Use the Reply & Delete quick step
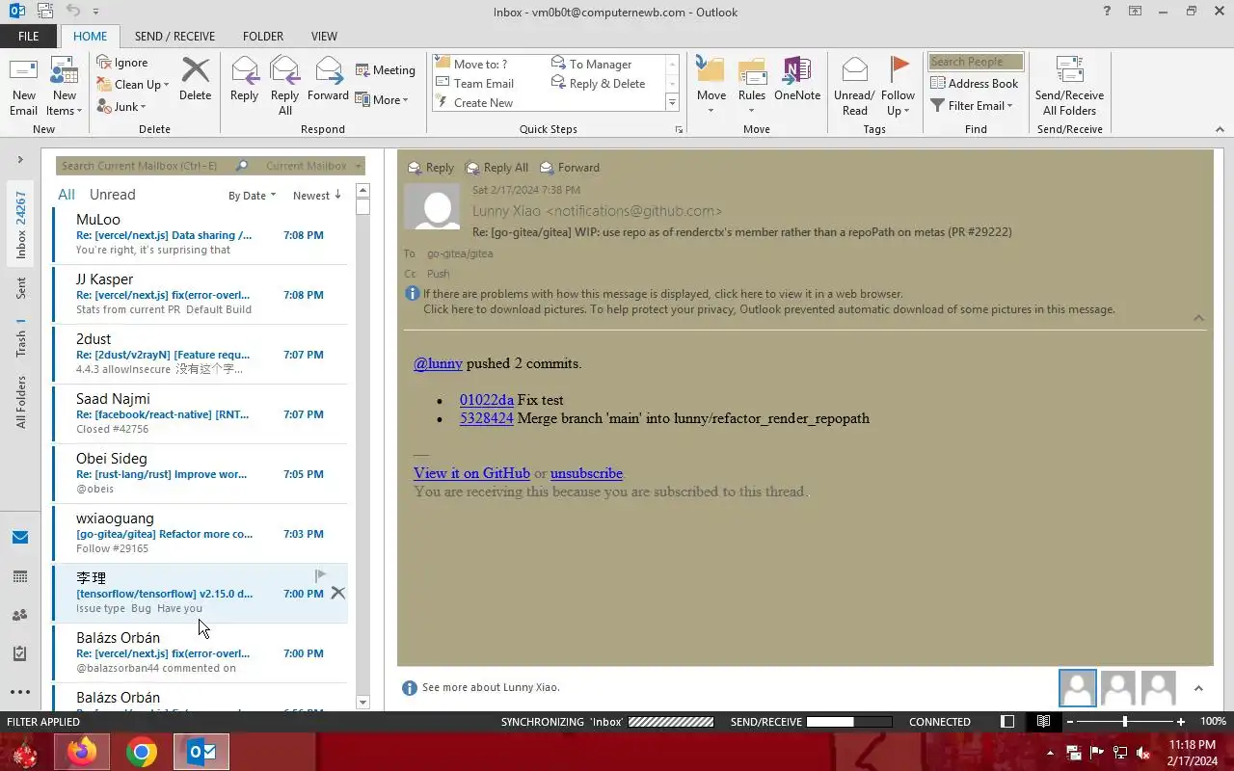Viewport: 1234px width, 771px height. [598, 84]
